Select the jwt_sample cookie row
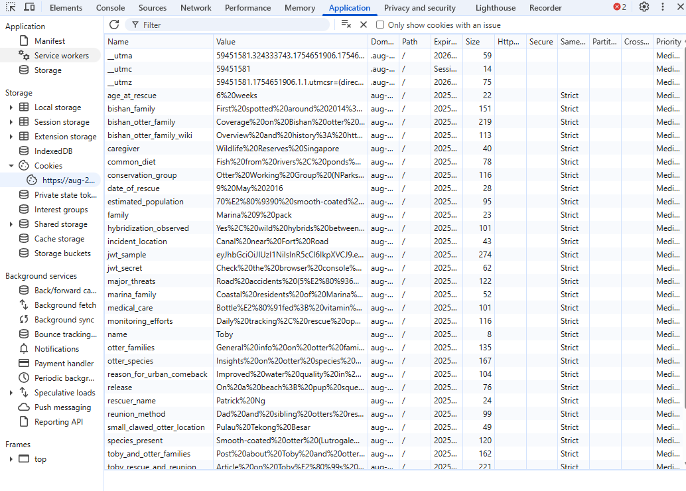This screenshot has height=491, width=686. (159, 255)
